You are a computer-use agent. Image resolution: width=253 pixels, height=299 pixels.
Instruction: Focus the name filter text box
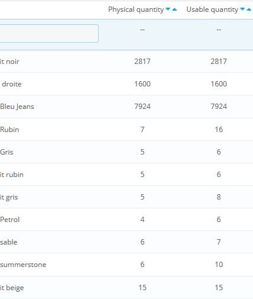pos(49,33)
